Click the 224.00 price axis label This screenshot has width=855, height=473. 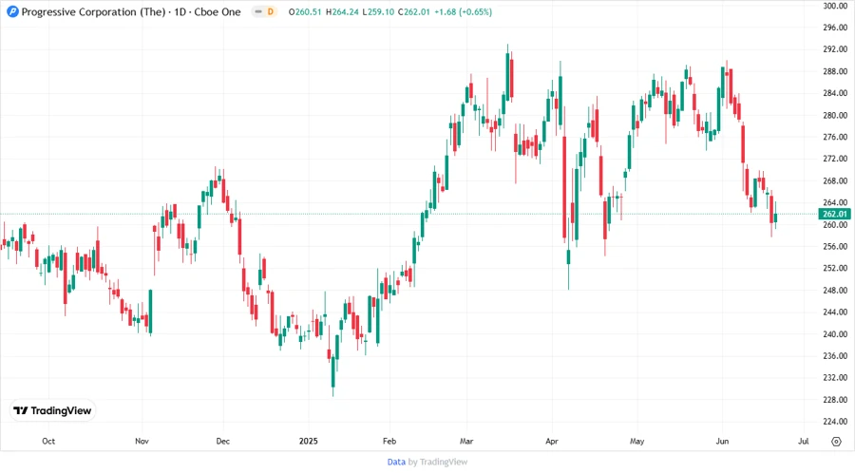[x=835, y=421]
